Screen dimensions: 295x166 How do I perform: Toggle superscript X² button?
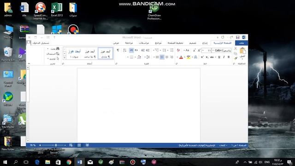202,57
